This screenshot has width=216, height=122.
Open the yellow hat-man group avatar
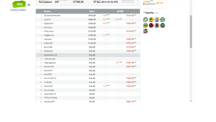pos(151,20)
